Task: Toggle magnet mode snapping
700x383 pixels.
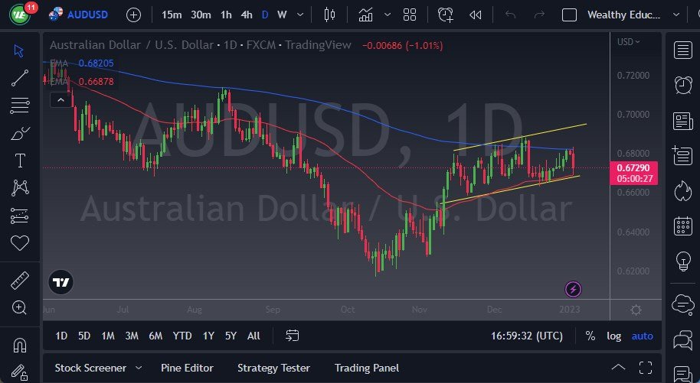Action: point(20,346)
